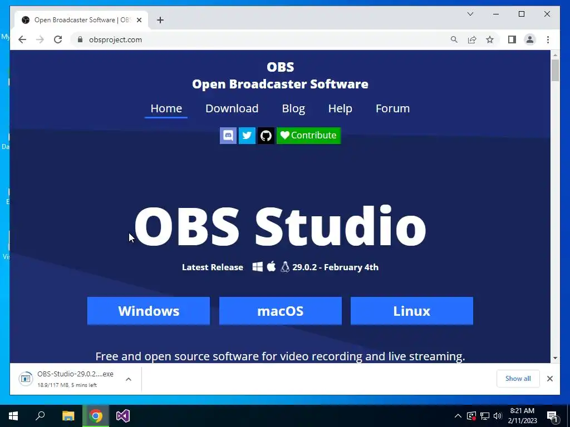Click the volume speaker tray icon
The image size is (570, 427).
pos(498,416)
